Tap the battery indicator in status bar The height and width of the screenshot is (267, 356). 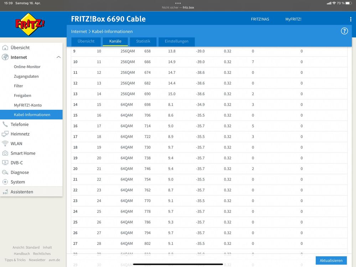(x=349, y=3)
